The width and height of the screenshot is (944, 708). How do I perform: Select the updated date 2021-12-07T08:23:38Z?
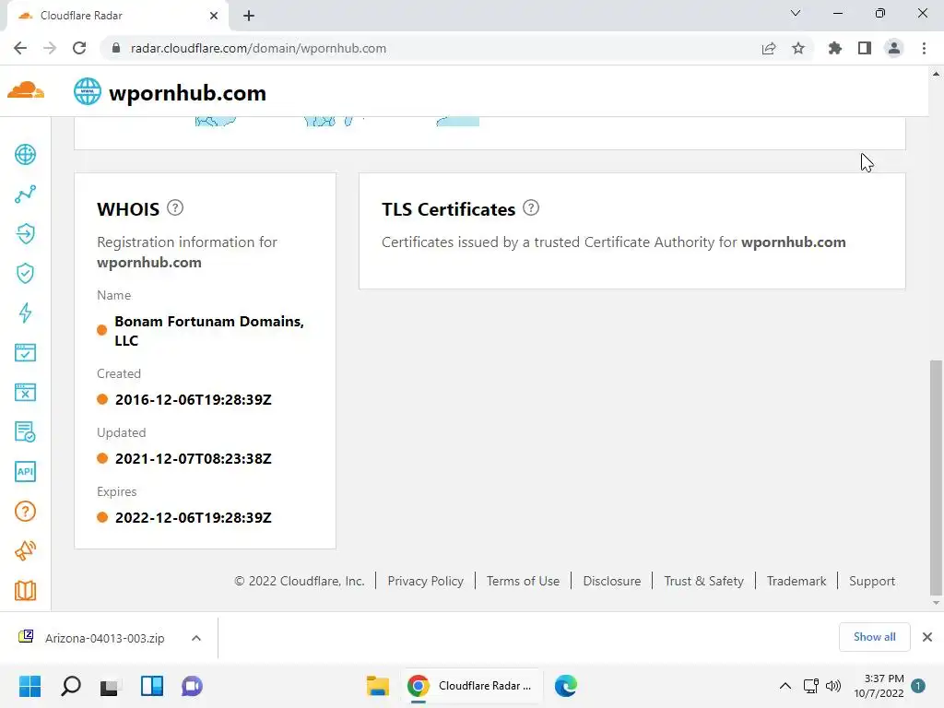point(194,459)
